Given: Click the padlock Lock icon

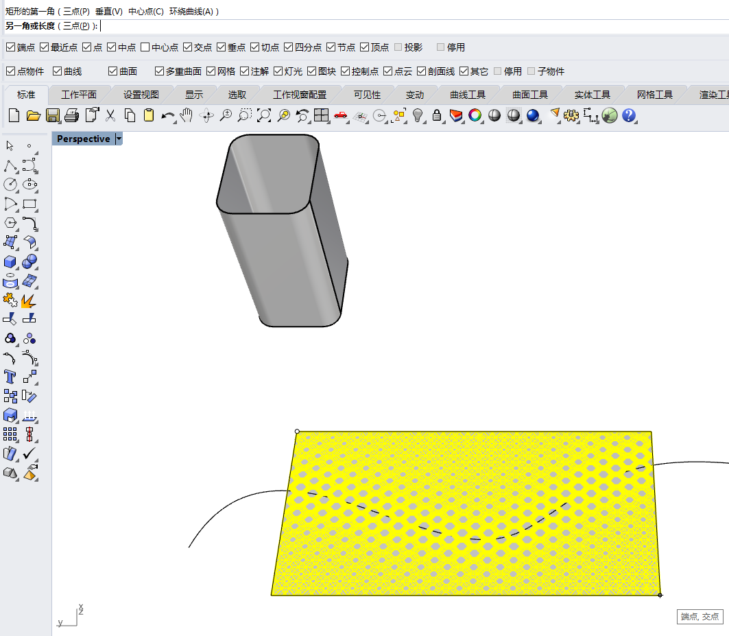Looking at the screenshot, I should click(437, 115).
